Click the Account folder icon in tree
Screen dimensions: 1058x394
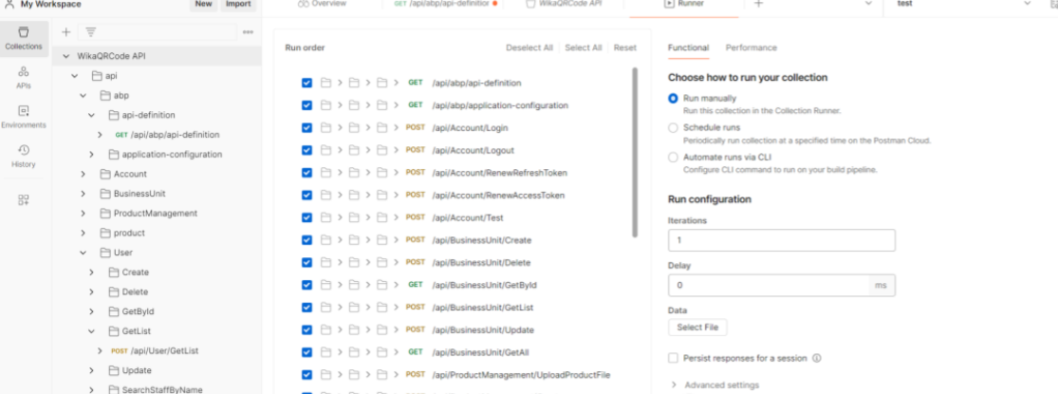tap(104, 174)
